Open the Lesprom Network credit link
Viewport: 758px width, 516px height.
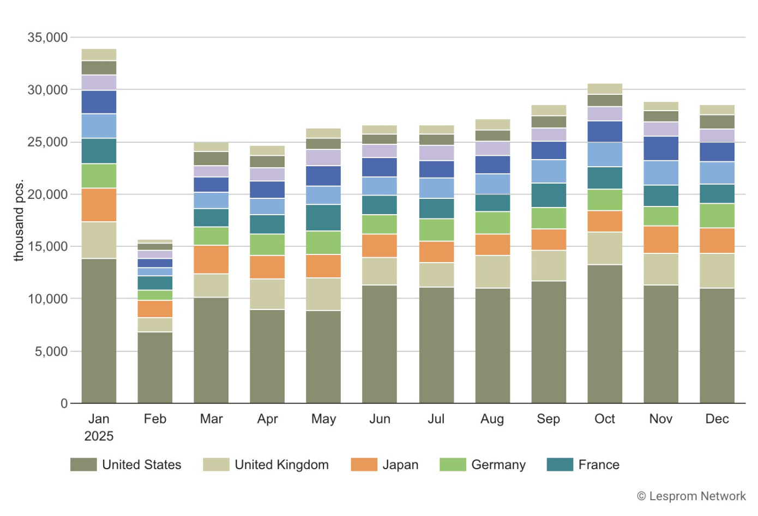[x=691, y=496]
